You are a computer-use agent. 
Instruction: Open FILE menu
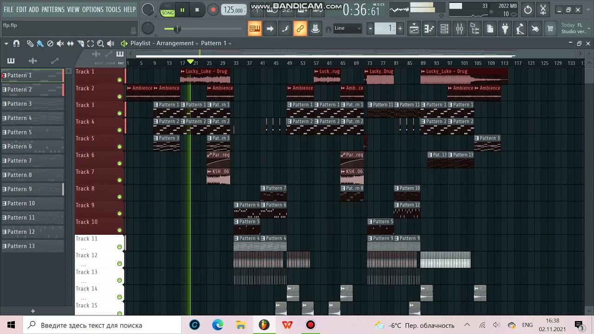(x=8, y=9)
